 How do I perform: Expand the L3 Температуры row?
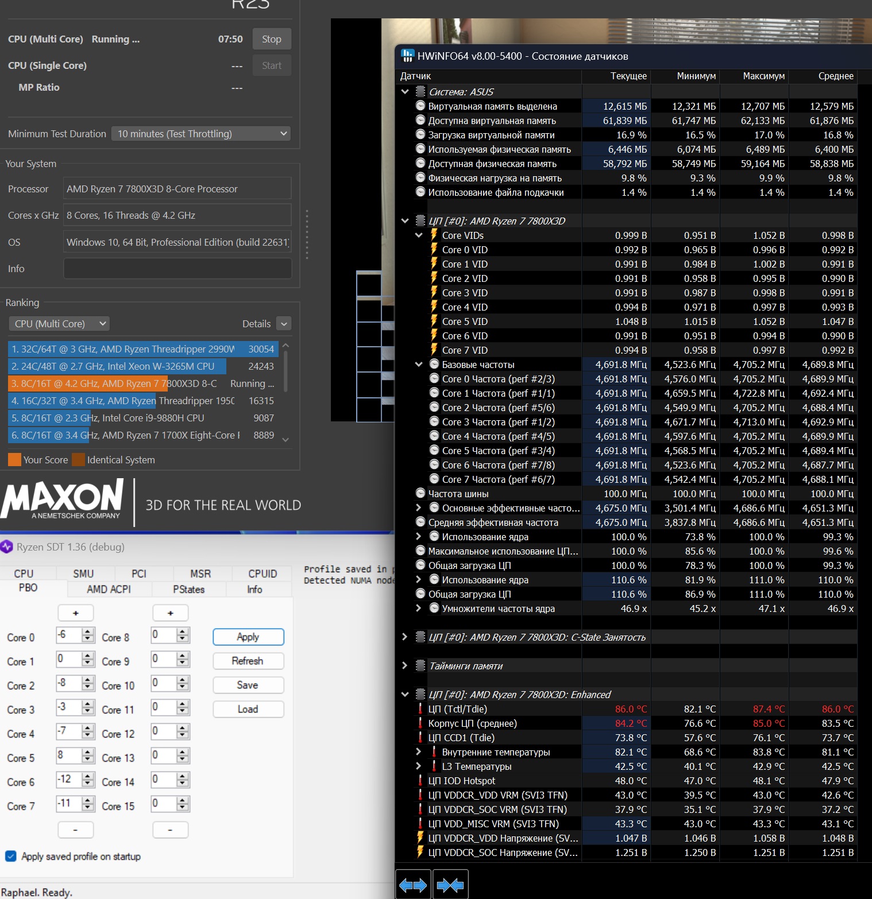[x=419, y=766]
